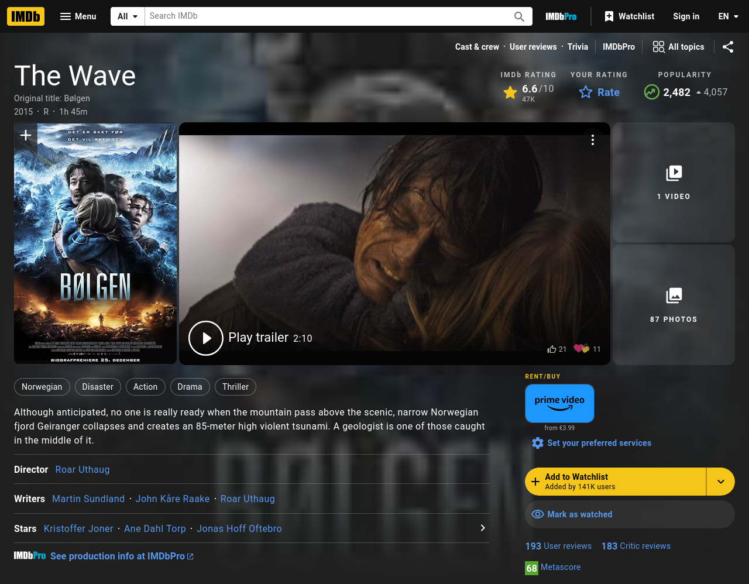The height and width of the screenshot is (584, 749).
Task: Open star Kristoffer Joner's page
Action: coord(78,528)
